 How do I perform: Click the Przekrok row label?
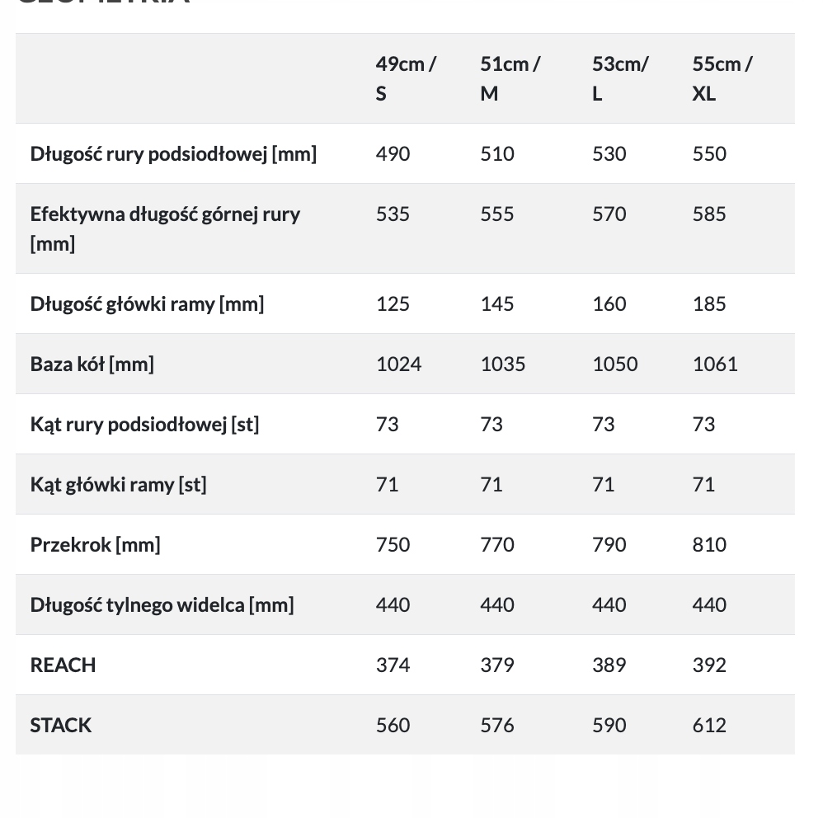click(x=95, y=545)
